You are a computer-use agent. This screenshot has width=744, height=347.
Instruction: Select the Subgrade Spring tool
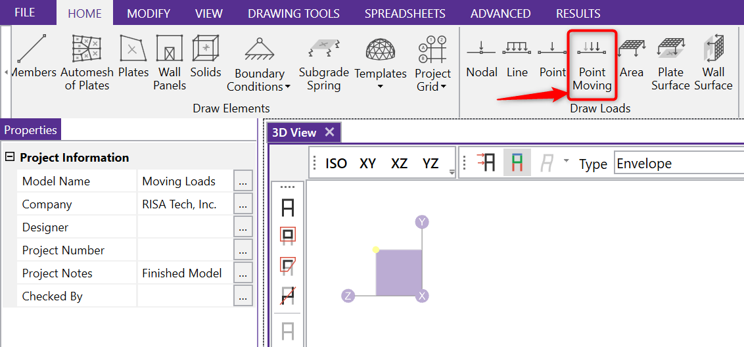323,62
